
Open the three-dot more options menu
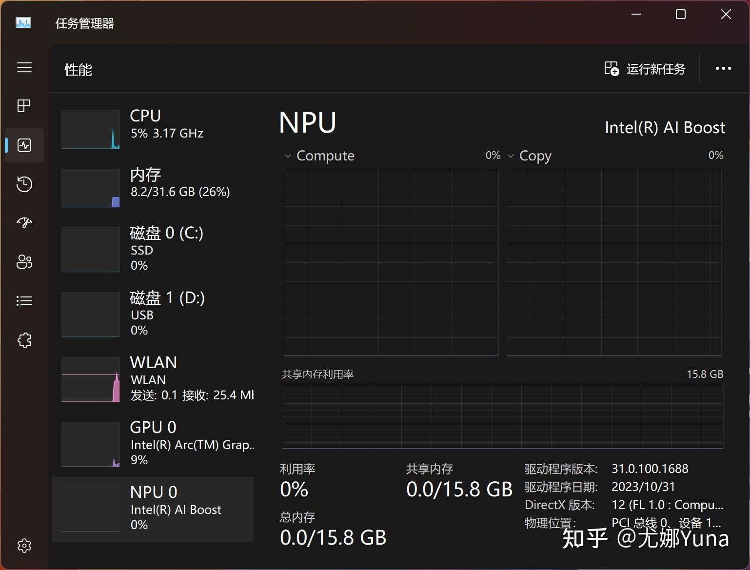coord(723,68)
